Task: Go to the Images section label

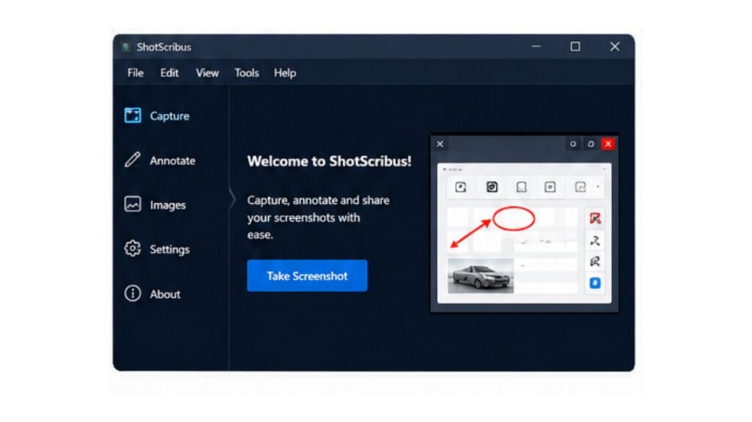Action: pyautogui.click(x=167, y=205)
